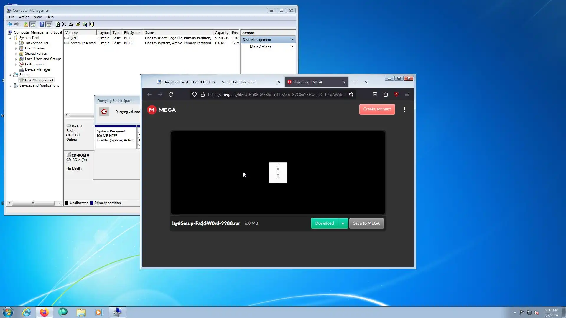Click the Refresh icon in Computer Management toolbar

click(57, 24)
